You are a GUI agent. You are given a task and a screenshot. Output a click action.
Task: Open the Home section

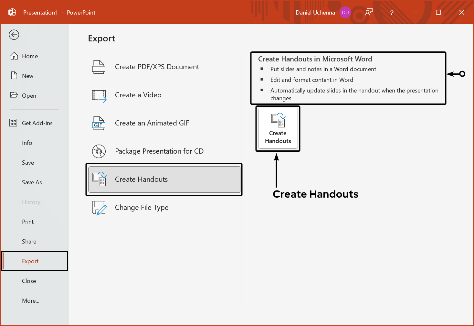[x=29, y=56]
